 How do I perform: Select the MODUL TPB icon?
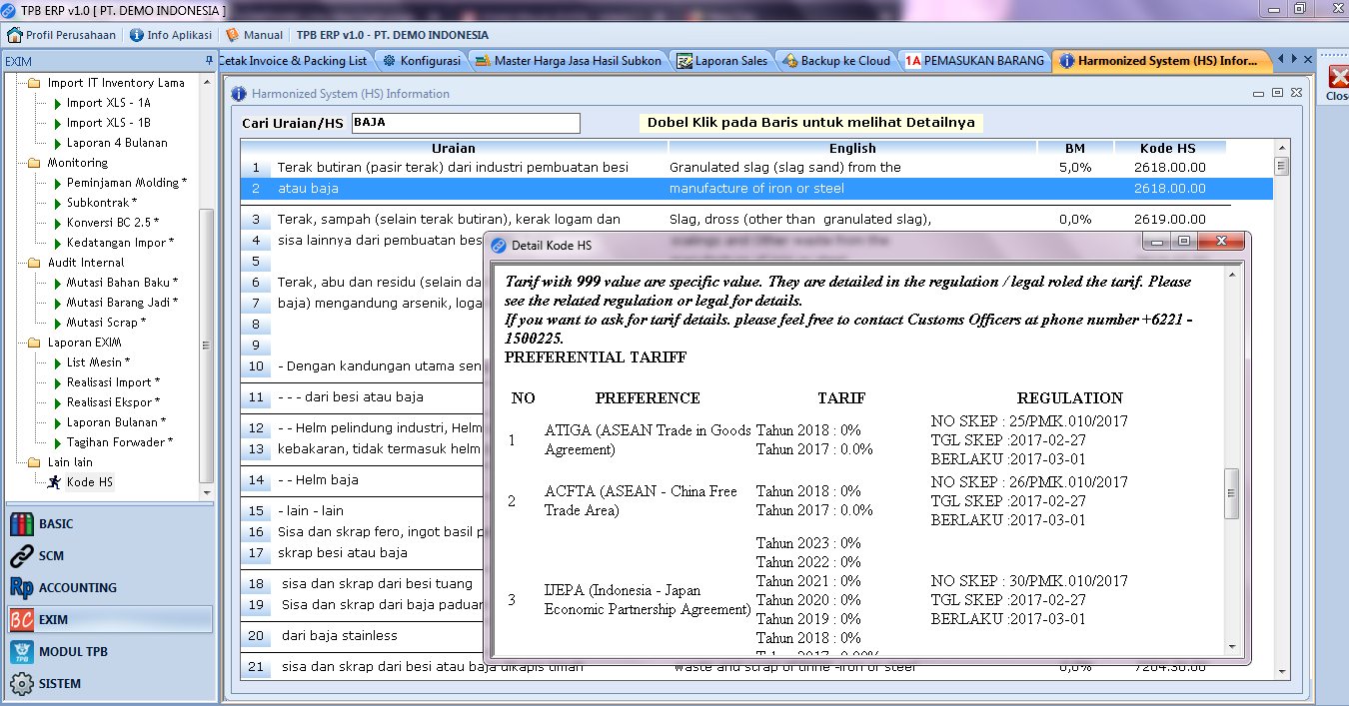(22, 652)
